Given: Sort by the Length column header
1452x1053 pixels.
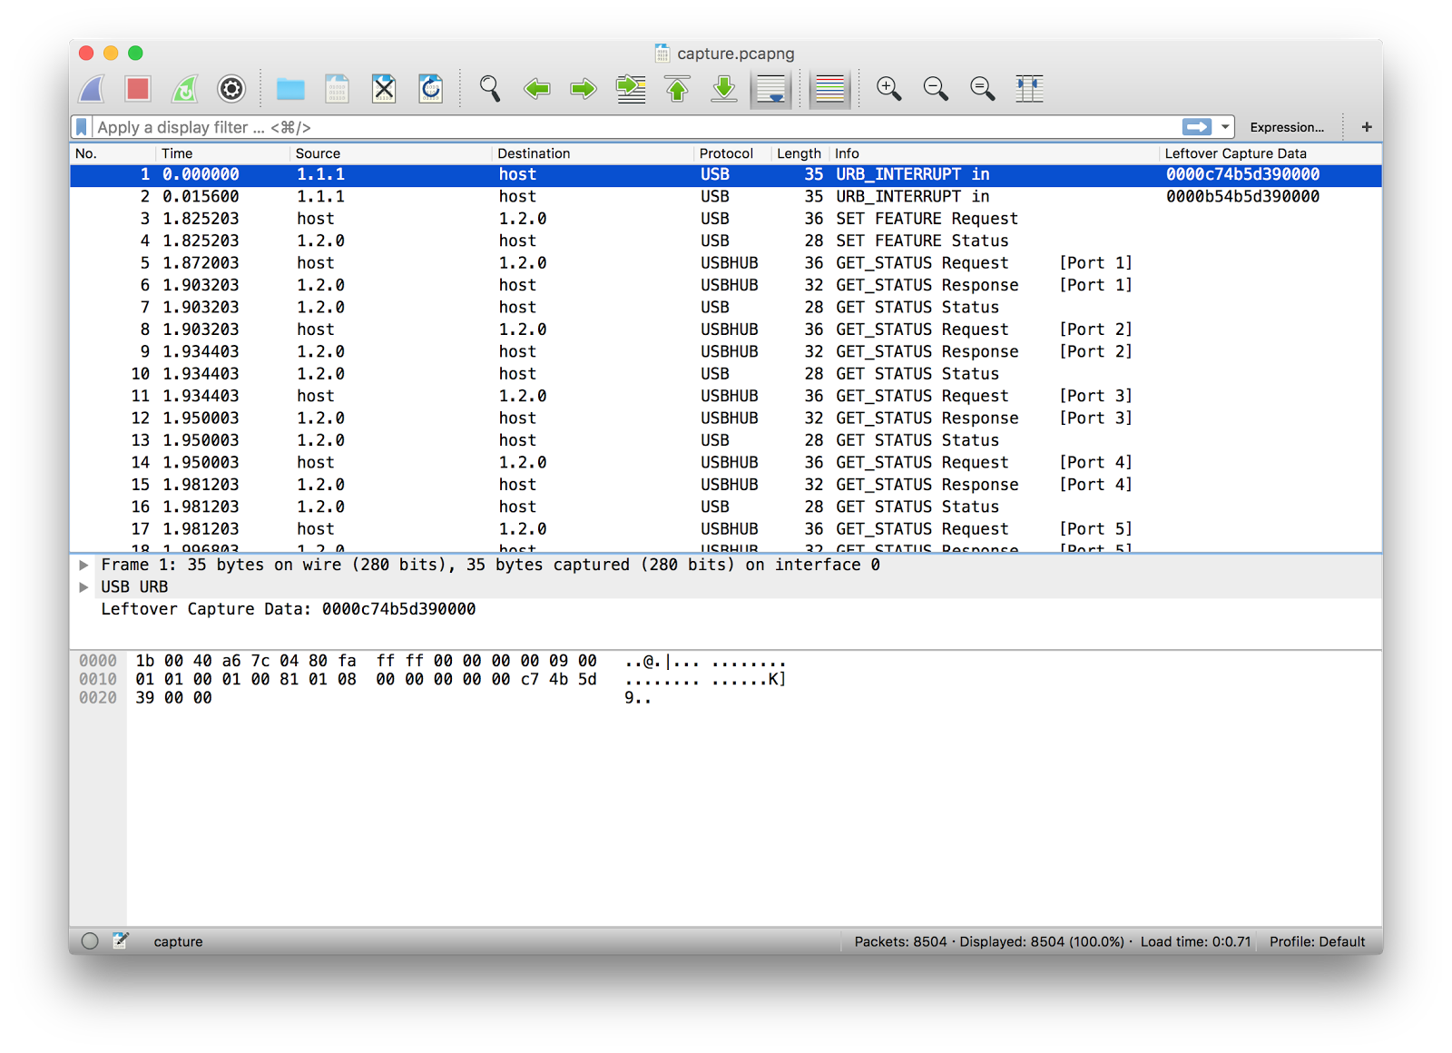Looking at the screenshot, I should pyautogui.click(x=799, y=153).
